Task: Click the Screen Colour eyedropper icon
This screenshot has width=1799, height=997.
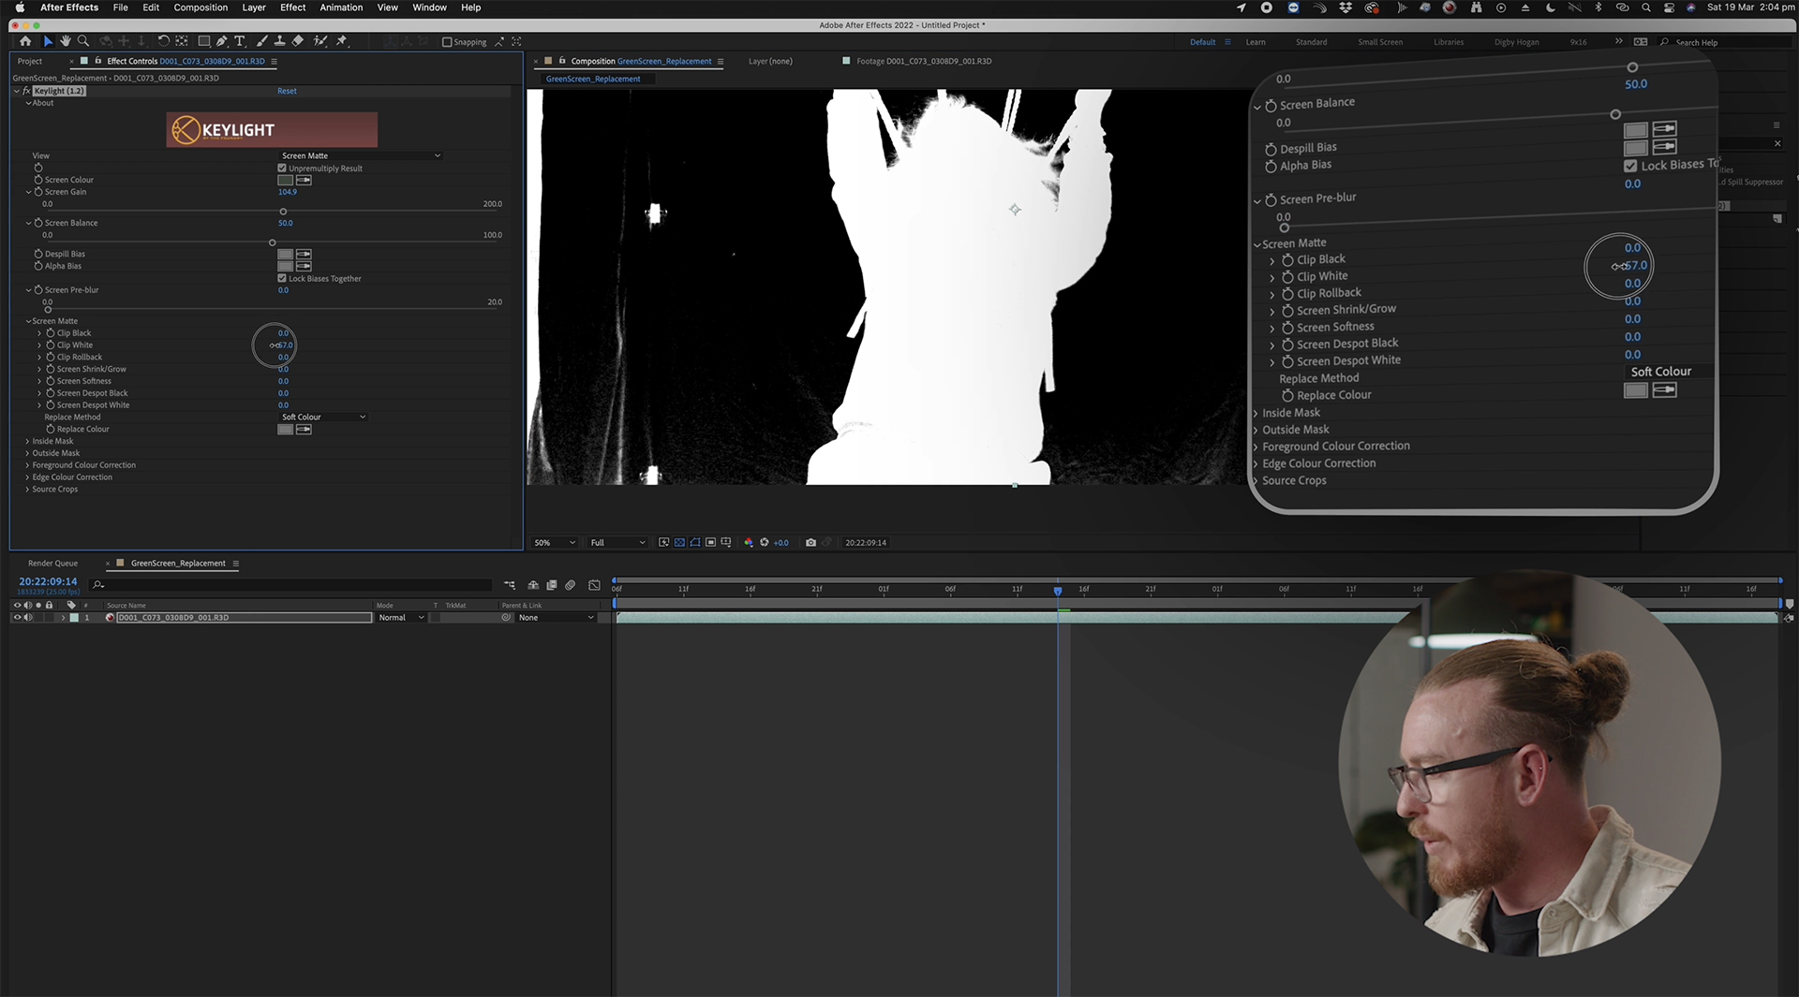Action: [304, 181]
